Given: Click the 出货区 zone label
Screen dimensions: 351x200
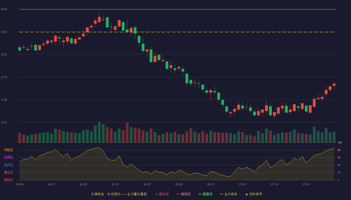Looking at the screenshot, I should (9, 157).
